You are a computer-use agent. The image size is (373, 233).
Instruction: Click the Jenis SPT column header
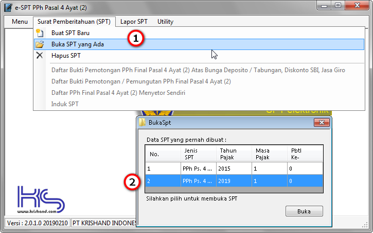[199, 154]
